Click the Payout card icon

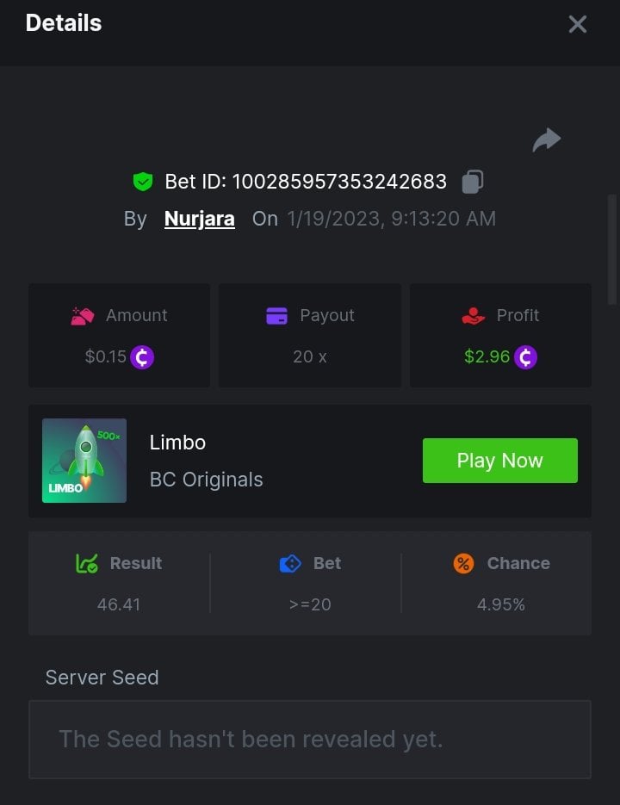point(276,316)
